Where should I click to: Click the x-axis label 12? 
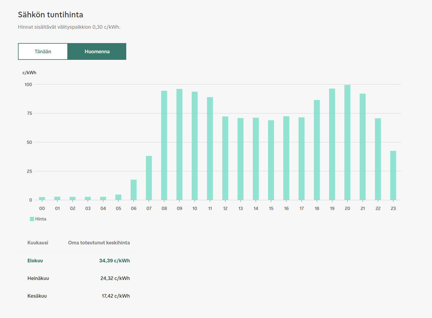tap(225, 209)
